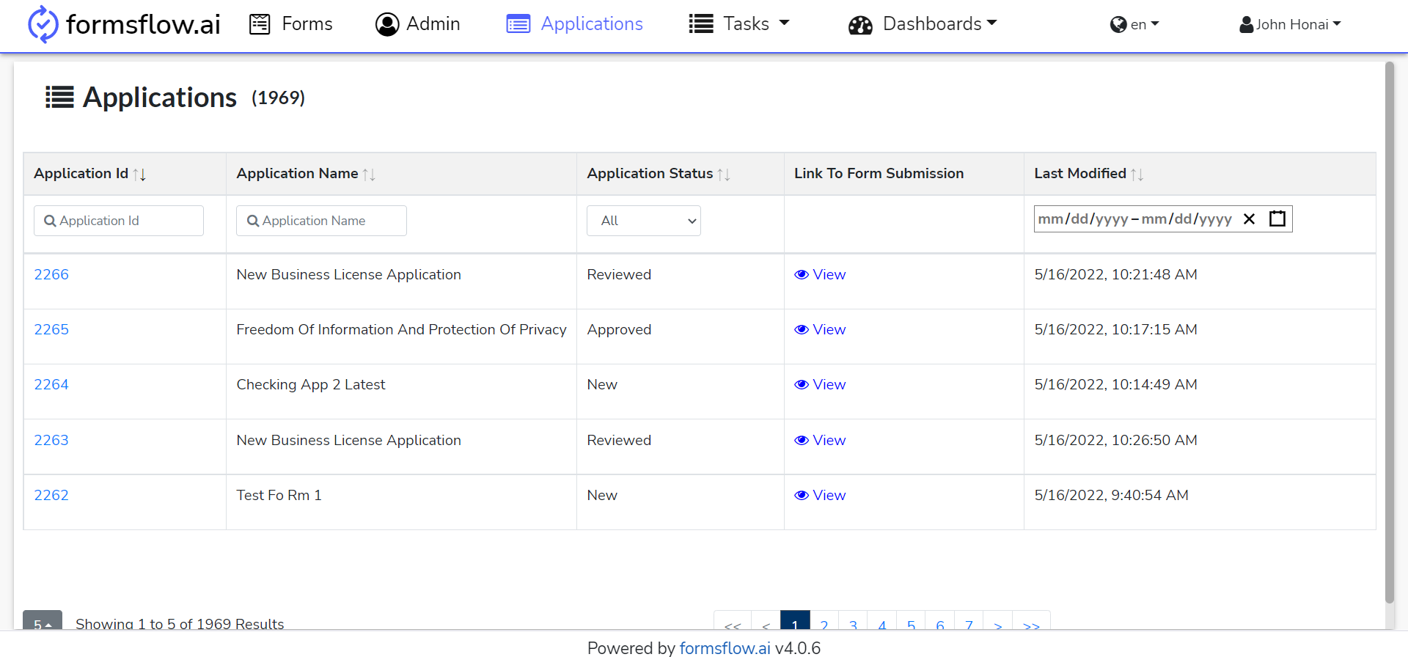This screenshot has height=657, width=1408.
Task: Click the page vertical scrollbar
Action: pyautogui.click(x=1389, y=333)
